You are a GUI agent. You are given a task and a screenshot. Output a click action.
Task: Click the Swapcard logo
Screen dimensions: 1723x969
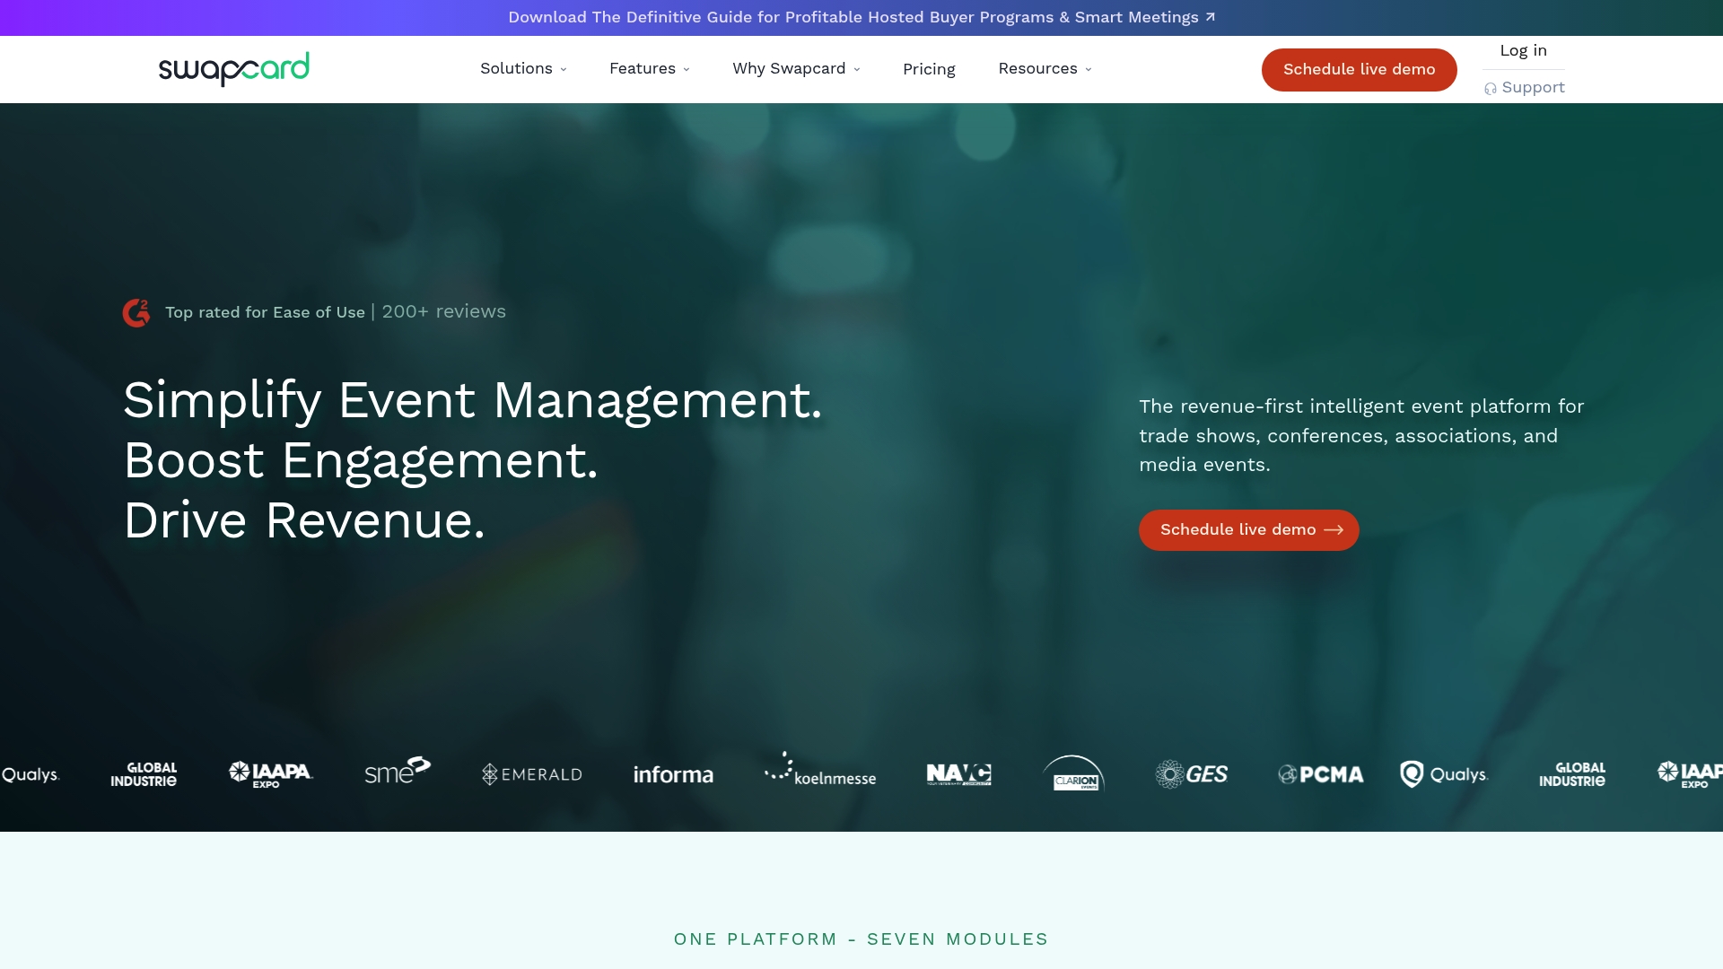click(233, 69)
